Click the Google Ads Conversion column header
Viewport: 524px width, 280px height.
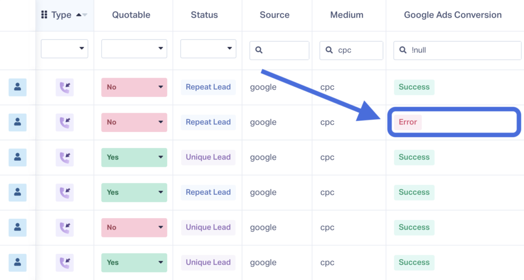click(453, 15)
